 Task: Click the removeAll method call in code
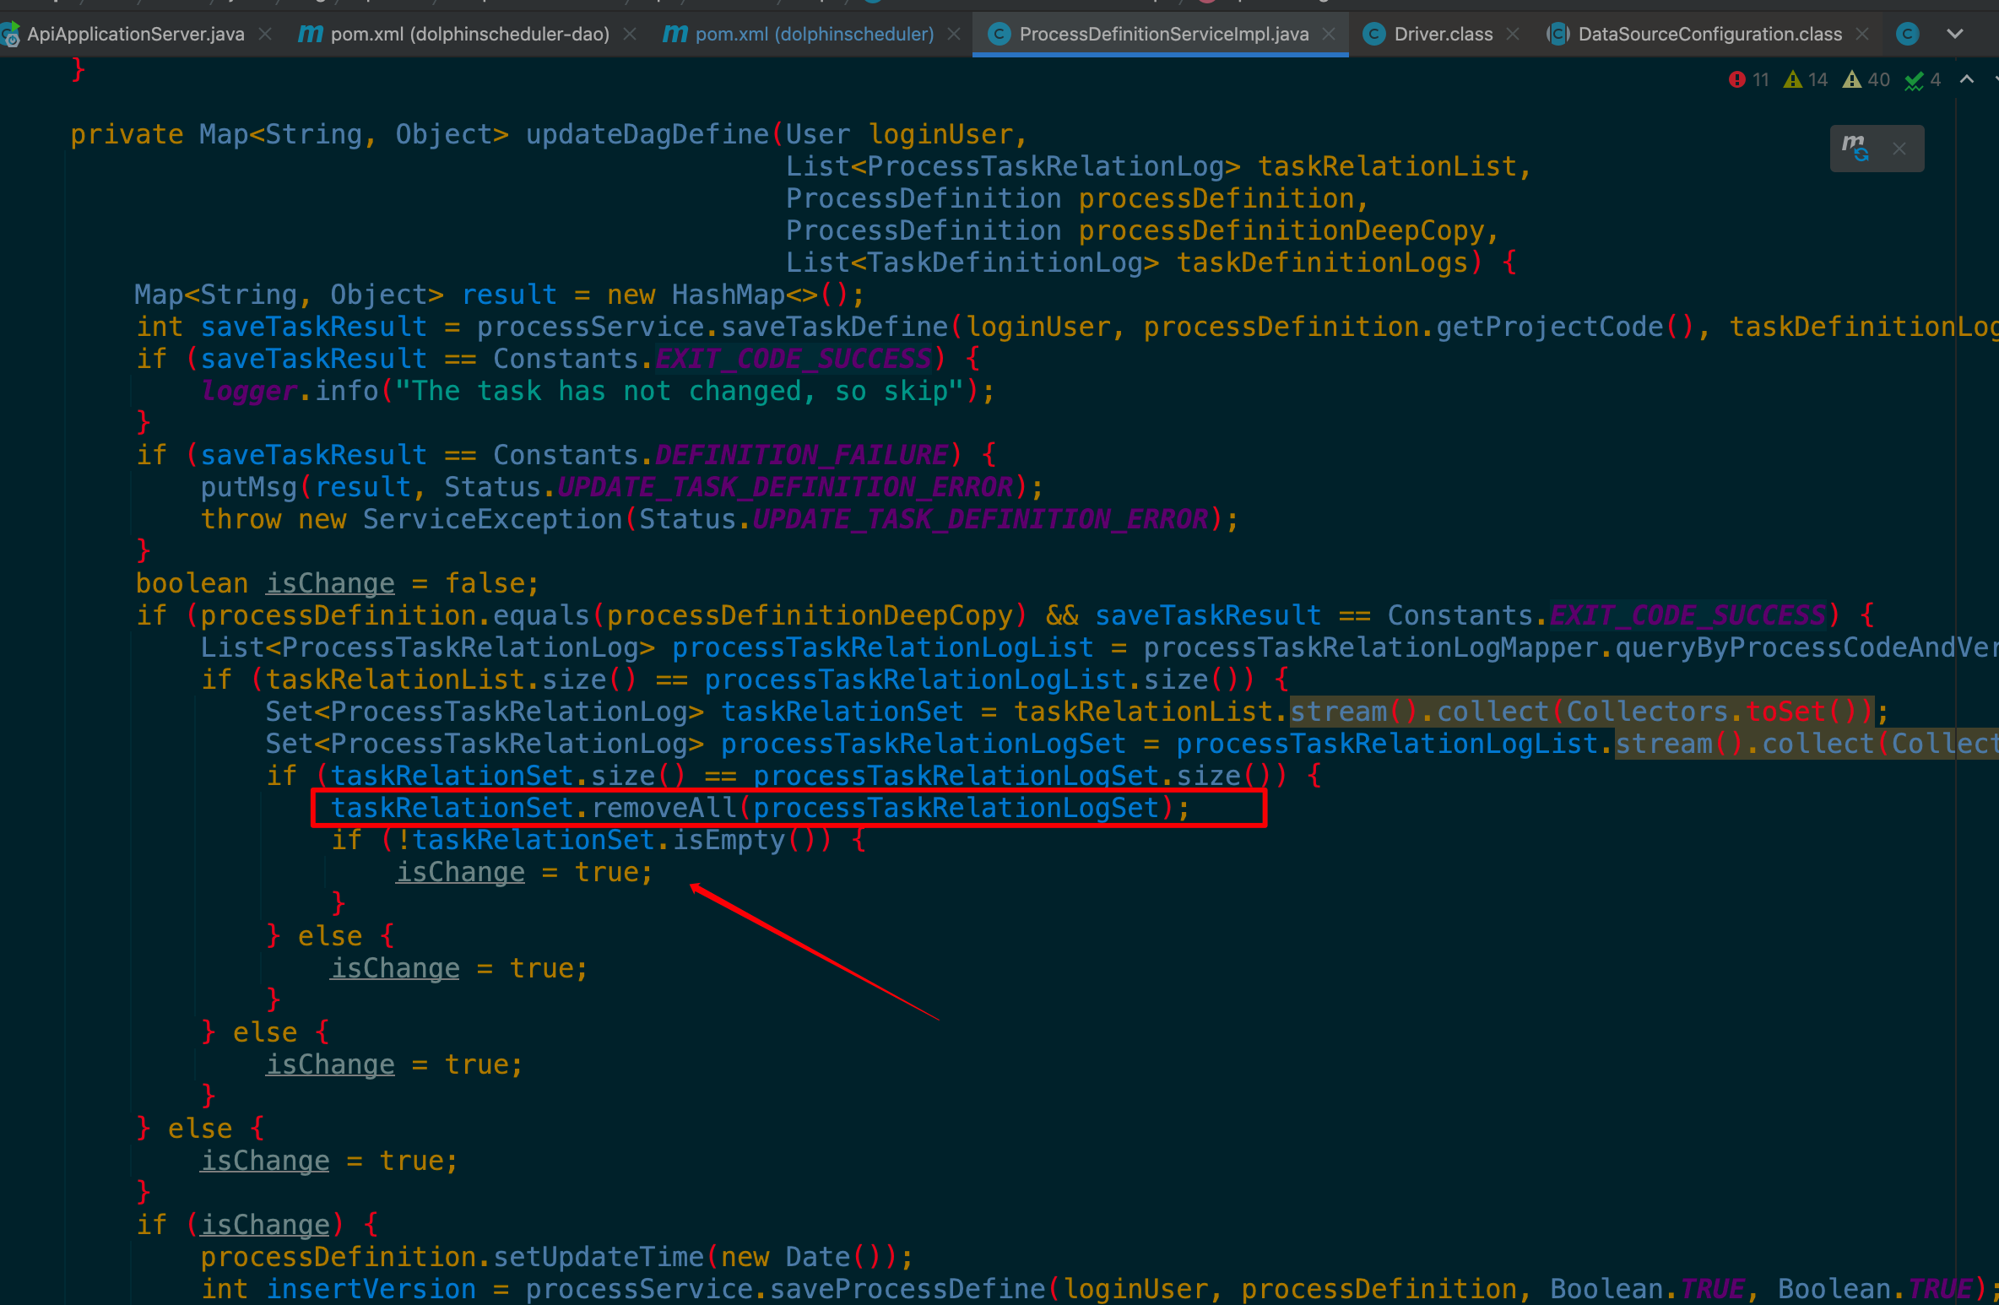pyautogui.click(x=664, y=808)
